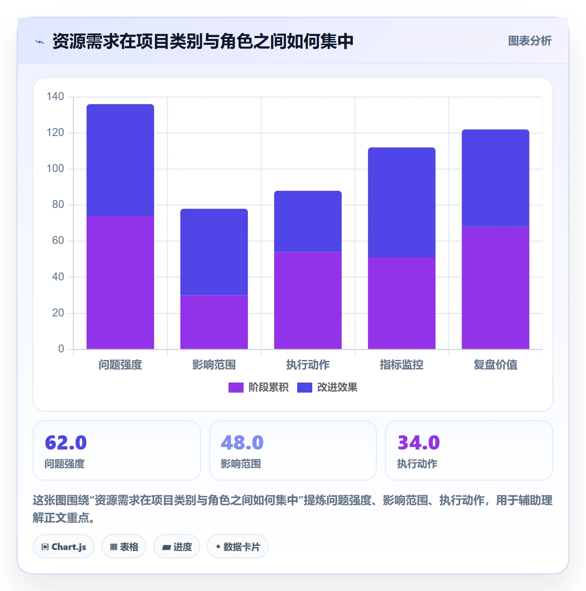Click the 阶段累积 legend label

pyautogui.click(x=268, y=388)
